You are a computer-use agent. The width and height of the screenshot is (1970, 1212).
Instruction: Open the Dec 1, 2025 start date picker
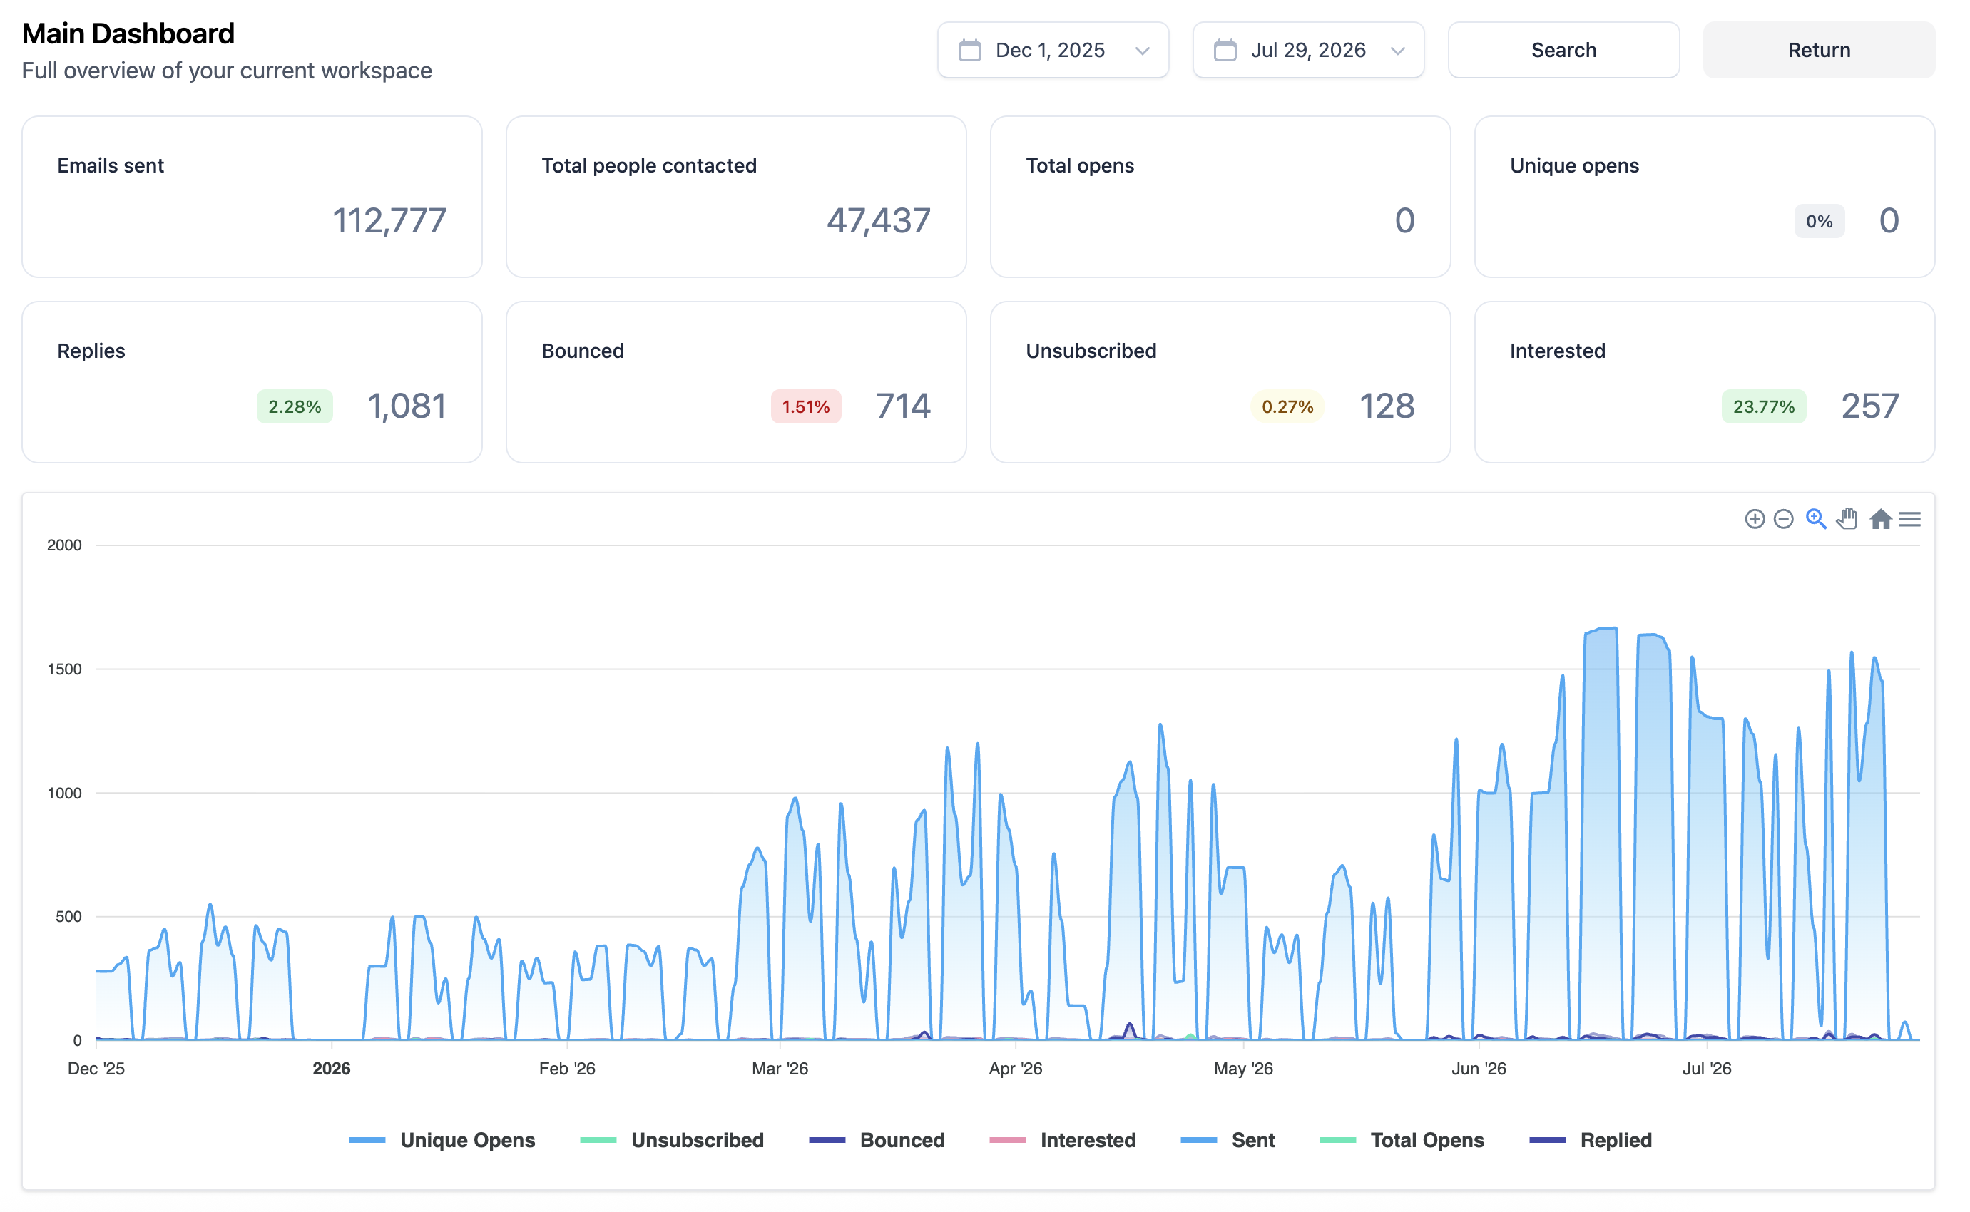[1053, 51]
